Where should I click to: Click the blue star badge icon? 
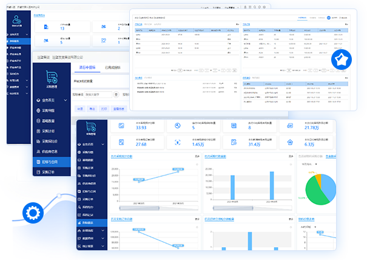tap(342, 60)
